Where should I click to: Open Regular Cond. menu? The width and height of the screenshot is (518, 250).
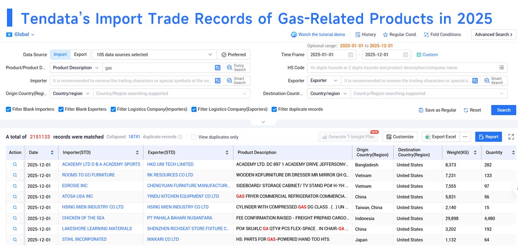click(x=400, y=34)
